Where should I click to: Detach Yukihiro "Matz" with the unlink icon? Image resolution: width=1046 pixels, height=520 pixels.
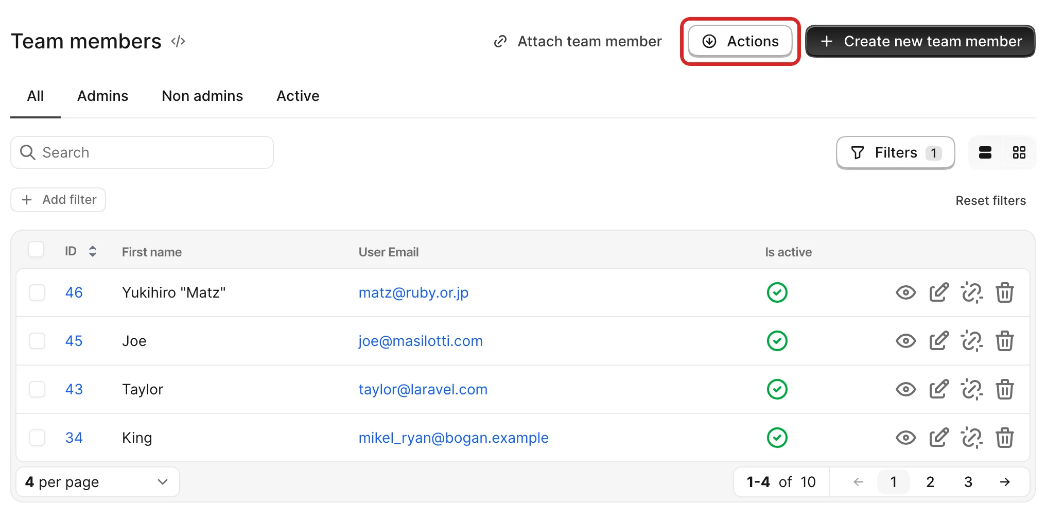(x=972, y=292)
